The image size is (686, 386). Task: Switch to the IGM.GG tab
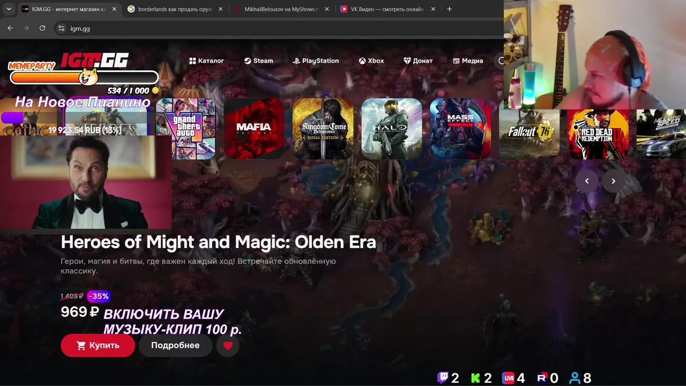[69, 9]
